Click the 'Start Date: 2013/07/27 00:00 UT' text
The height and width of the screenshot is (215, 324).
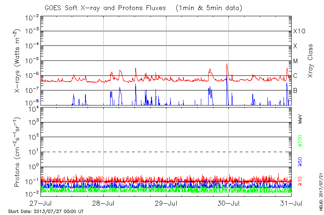click(x=46, y=211)
